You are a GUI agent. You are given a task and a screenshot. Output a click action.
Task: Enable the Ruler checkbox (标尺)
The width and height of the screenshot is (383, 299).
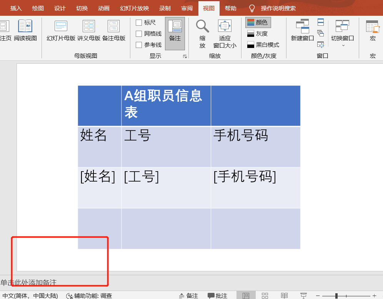click(x=138, y=22)
